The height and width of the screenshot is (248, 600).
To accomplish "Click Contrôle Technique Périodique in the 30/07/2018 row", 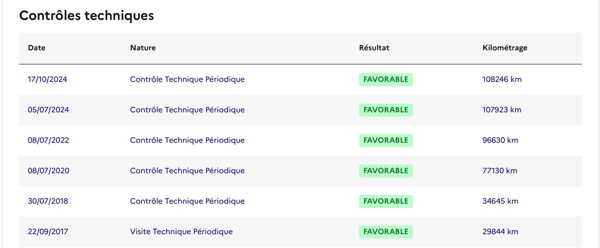I will [187, 201].
